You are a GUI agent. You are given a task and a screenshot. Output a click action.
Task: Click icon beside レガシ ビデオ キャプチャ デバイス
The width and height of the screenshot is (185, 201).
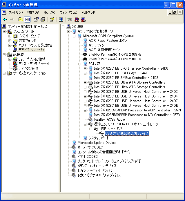click(74, 175)
